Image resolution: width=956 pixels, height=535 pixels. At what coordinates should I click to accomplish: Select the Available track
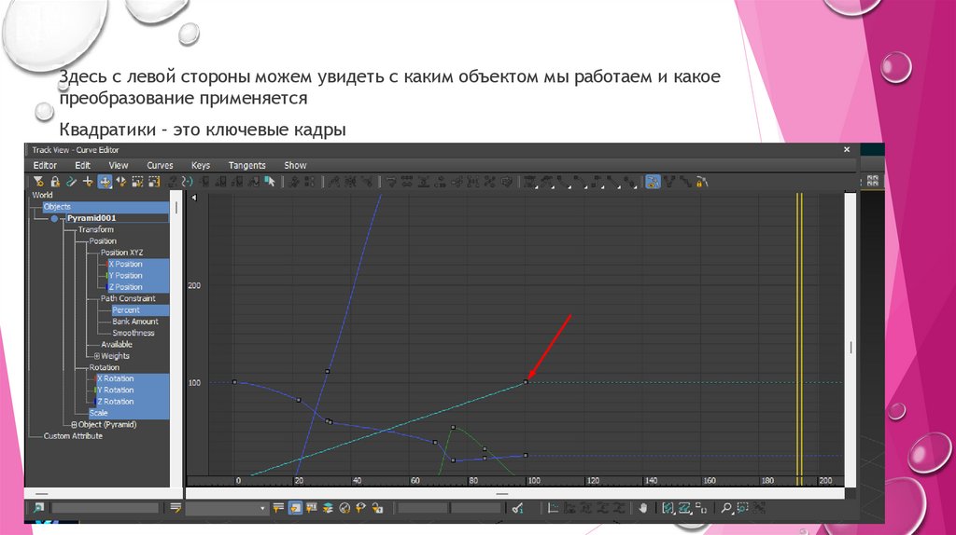(x=117, y=345)
